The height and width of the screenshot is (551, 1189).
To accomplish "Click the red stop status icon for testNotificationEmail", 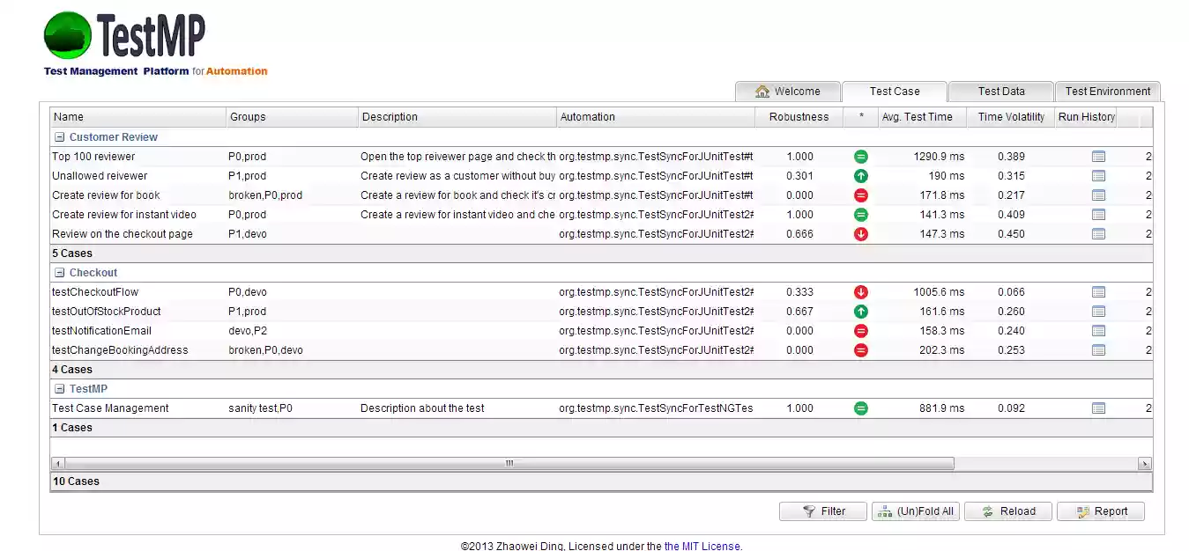I will pyautogui.click(x=860, y=330).
